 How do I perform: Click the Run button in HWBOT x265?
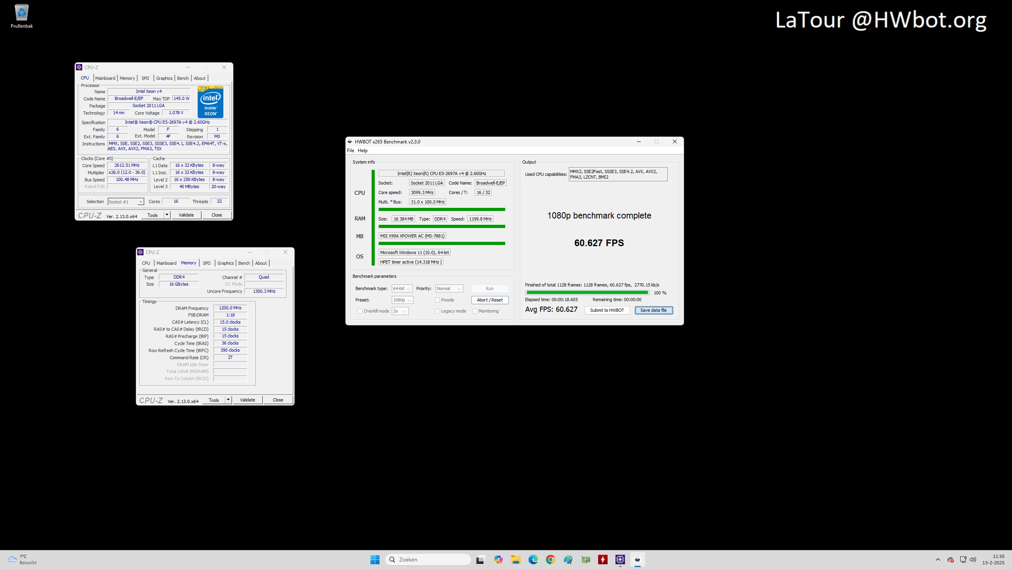[490, 288]
